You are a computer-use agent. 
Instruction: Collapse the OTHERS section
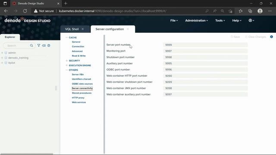point(66,70)
